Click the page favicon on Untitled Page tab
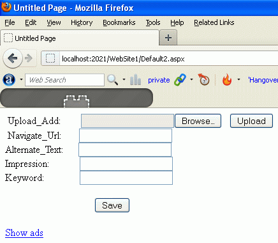This screenshot has height=243, width=278. click(8, 38)
